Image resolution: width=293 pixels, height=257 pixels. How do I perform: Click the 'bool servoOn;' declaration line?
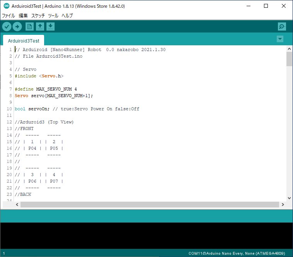tap(77, 109)
